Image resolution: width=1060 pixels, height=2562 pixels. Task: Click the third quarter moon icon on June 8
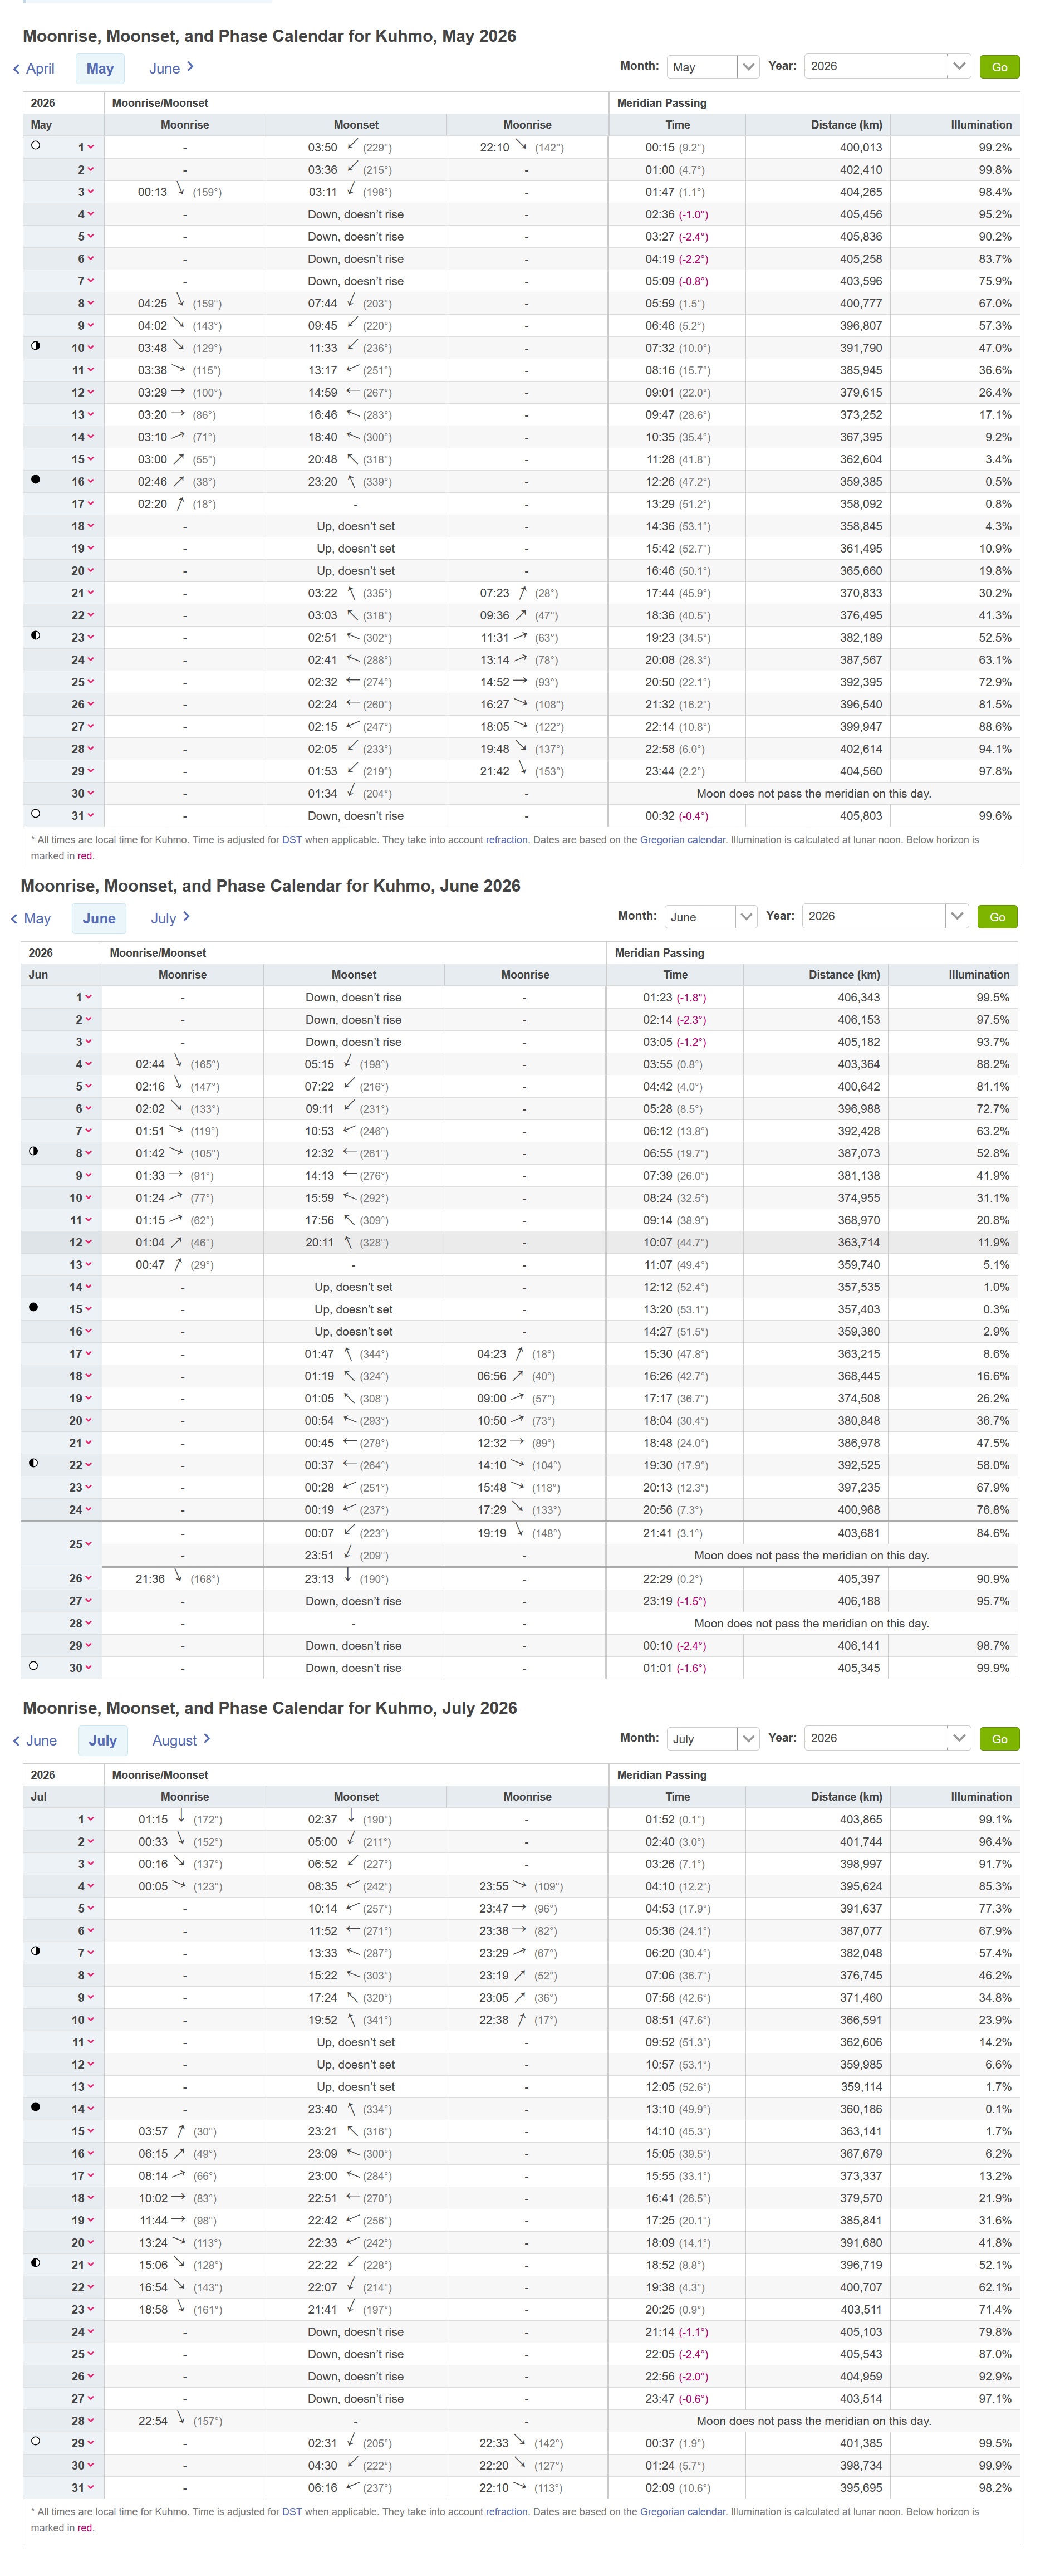34,1151
